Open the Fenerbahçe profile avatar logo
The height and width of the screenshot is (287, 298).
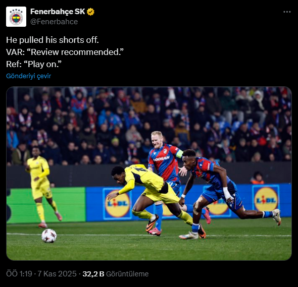pyautogui.click(x=16, y=17)
